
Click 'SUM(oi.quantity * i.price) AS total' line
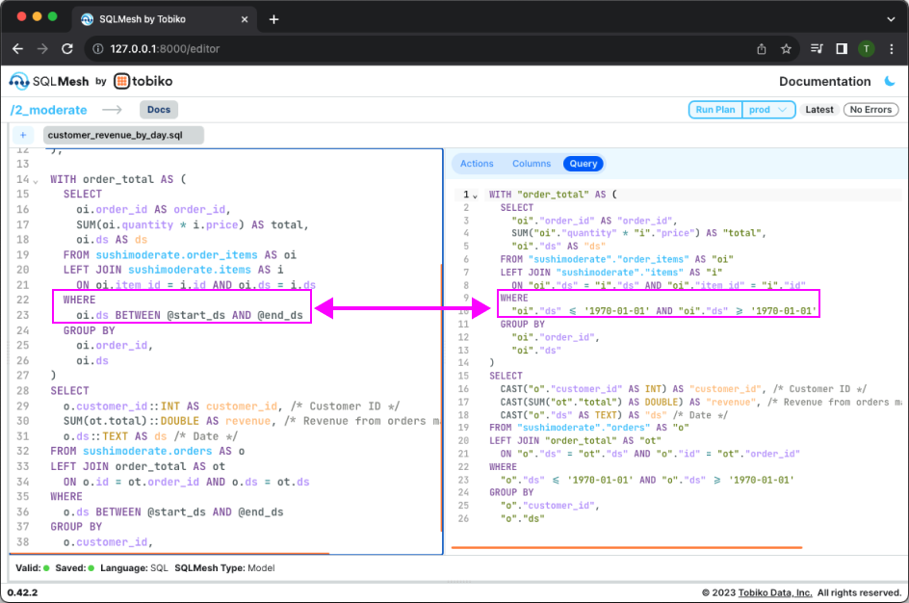click(193, 224)
